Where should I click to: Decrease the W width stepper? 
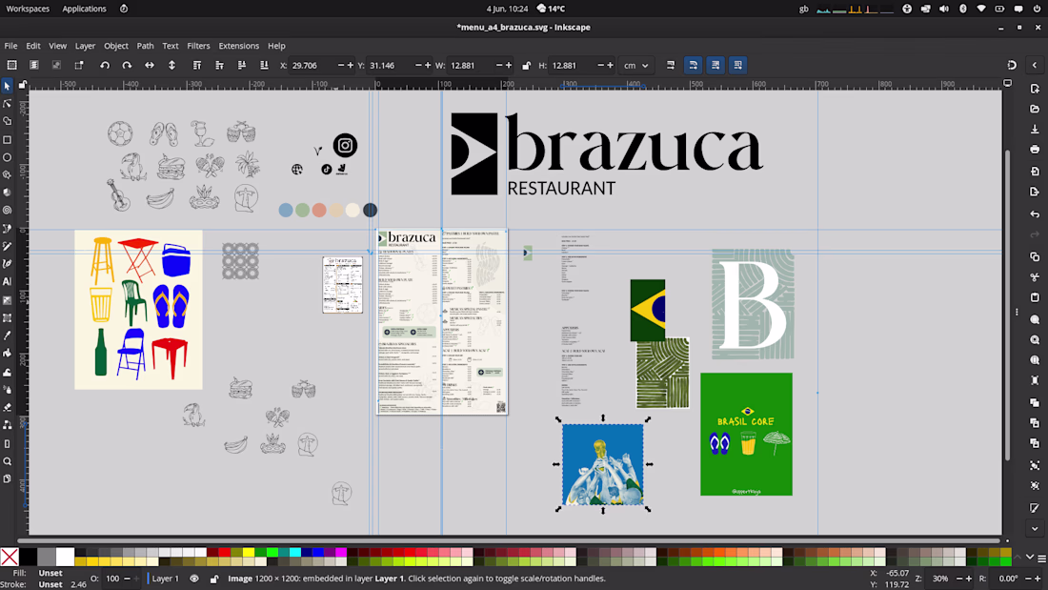pyautogui.click(x=498, y=65)
